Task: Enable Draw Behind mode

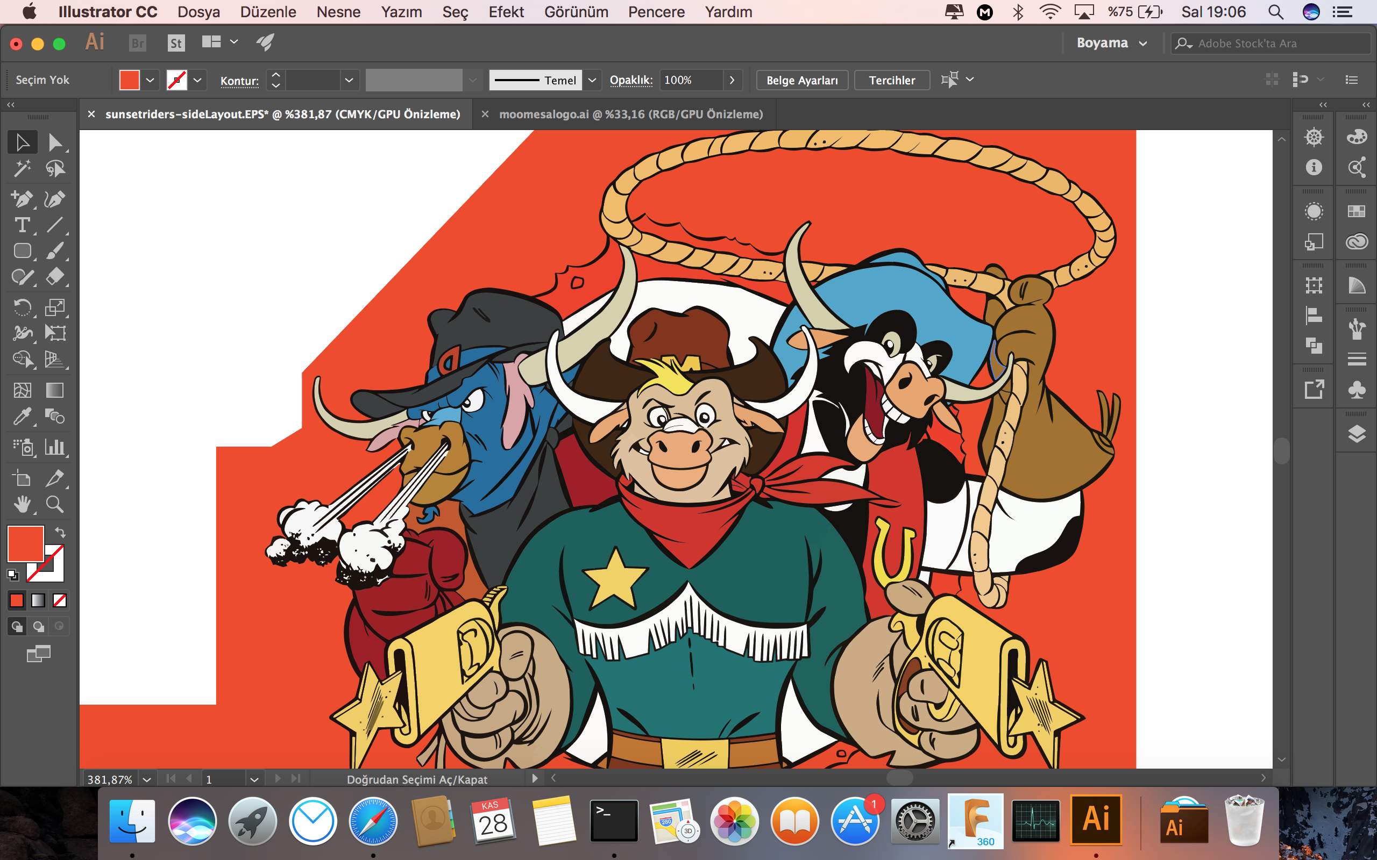Action: 38,626
